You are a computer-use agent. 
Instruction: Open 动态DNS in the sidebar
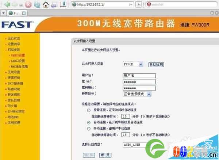(x=13, y=117)
